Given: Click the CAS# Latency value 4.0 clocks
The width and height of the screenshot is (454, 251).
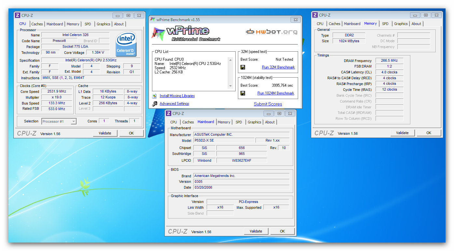Looking at the screenshot, I should [389, 72].
